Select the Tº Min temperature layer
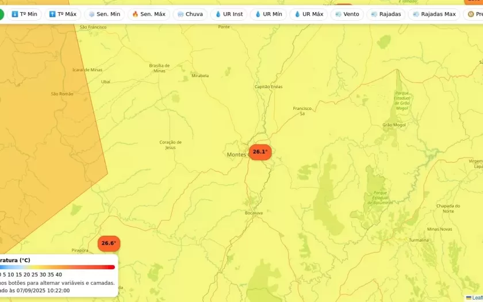Image resolution: width=483 pixels, height=302 pixels. [x=24, y=14]
